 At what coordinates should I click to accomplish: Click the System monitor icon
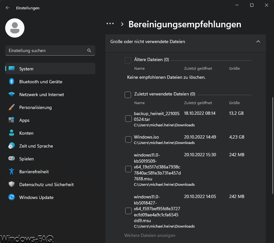click(x=12, y=68)
